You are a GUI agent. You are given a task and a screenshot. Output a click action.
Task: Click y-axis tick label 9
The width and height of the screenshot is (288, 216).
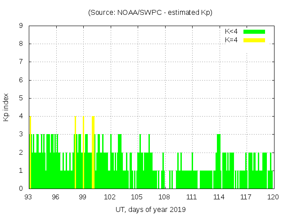coord(21,26)
